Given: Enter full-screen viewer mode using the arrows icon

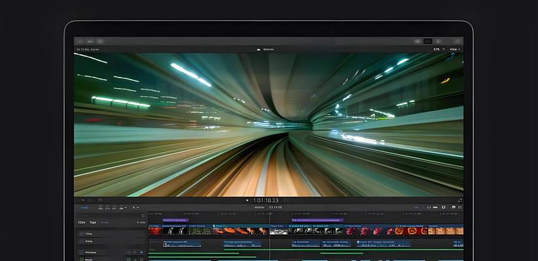Looking at the screenshot, I should 460,200.
